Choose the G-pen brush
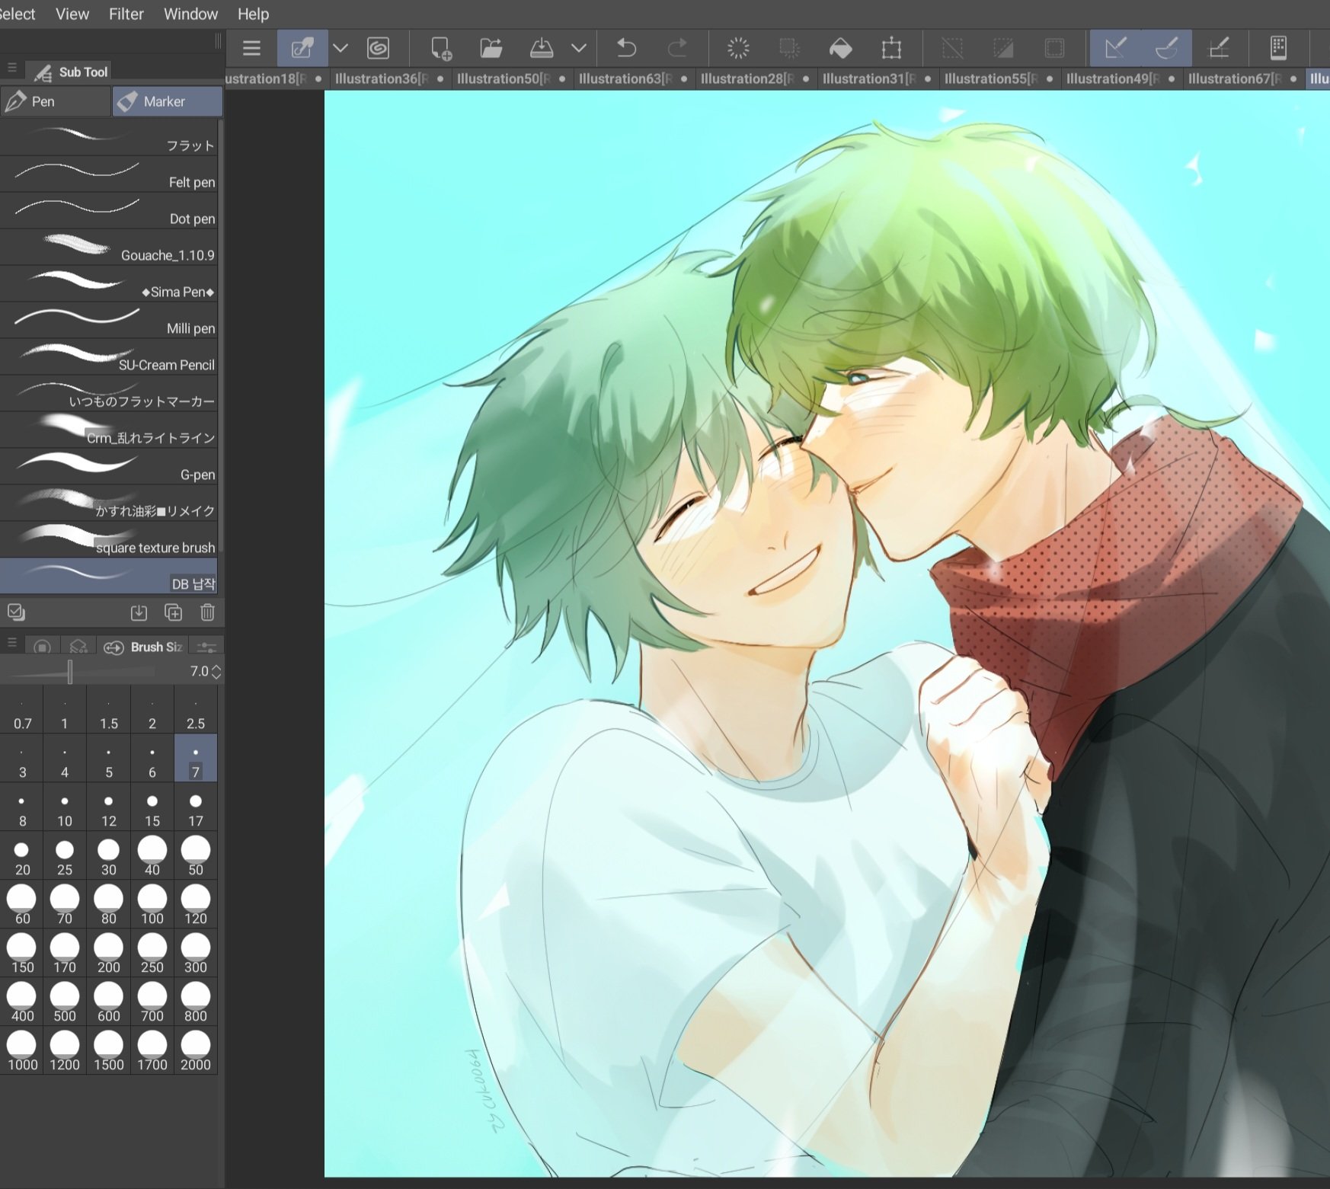The height and width of the screenshot is (1189, 1330). click(x=109, y=466)
